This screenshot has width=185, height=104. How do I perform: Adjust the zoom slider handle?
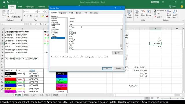click(x=171, y=98)
